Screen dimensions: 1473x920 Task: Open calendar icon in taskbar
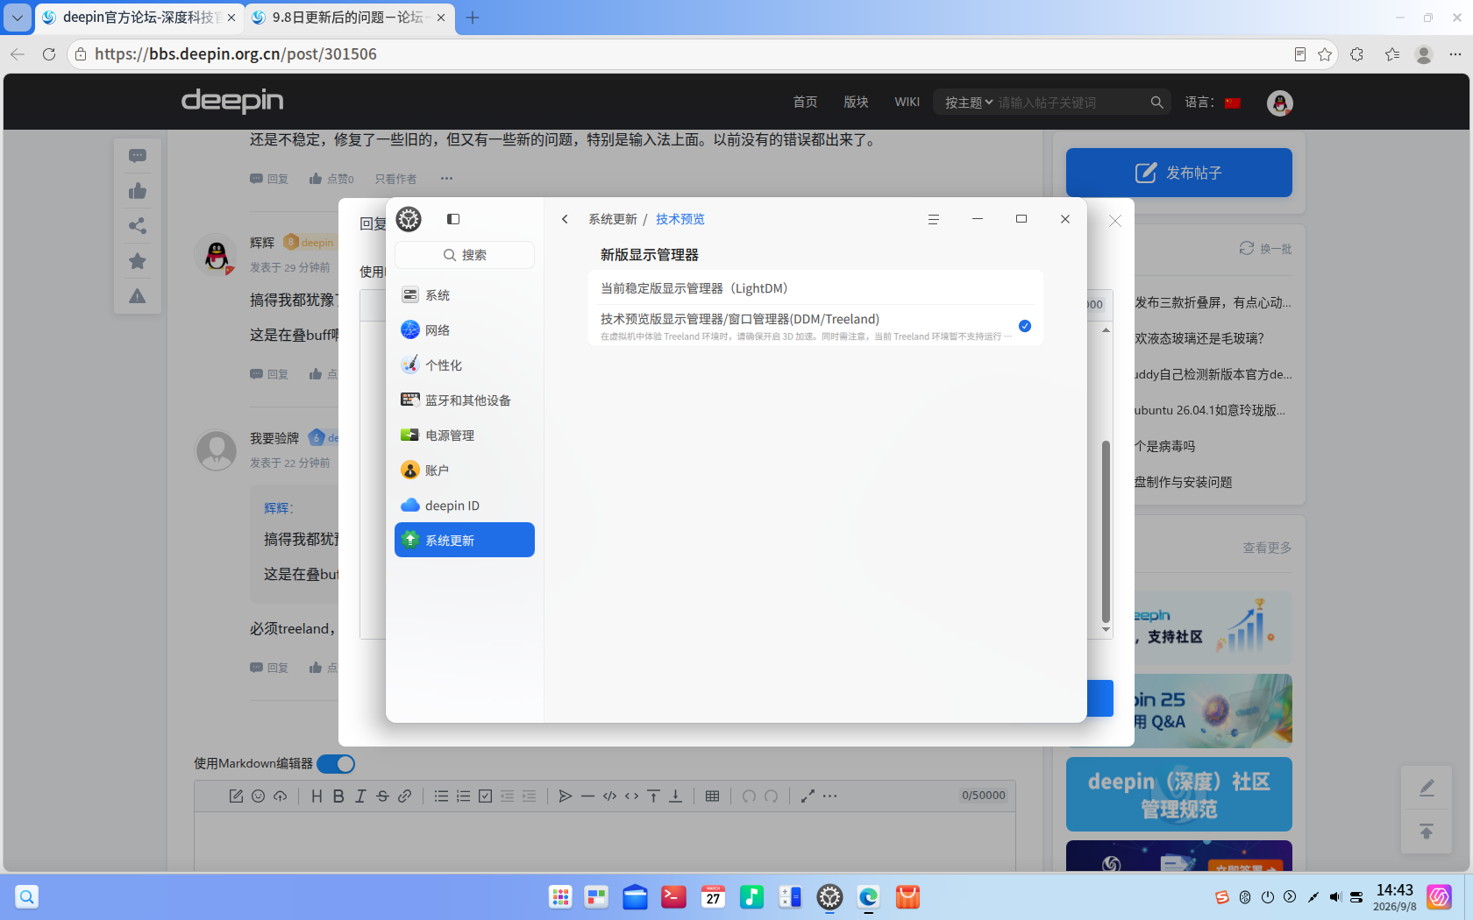[x=713, y=897]
